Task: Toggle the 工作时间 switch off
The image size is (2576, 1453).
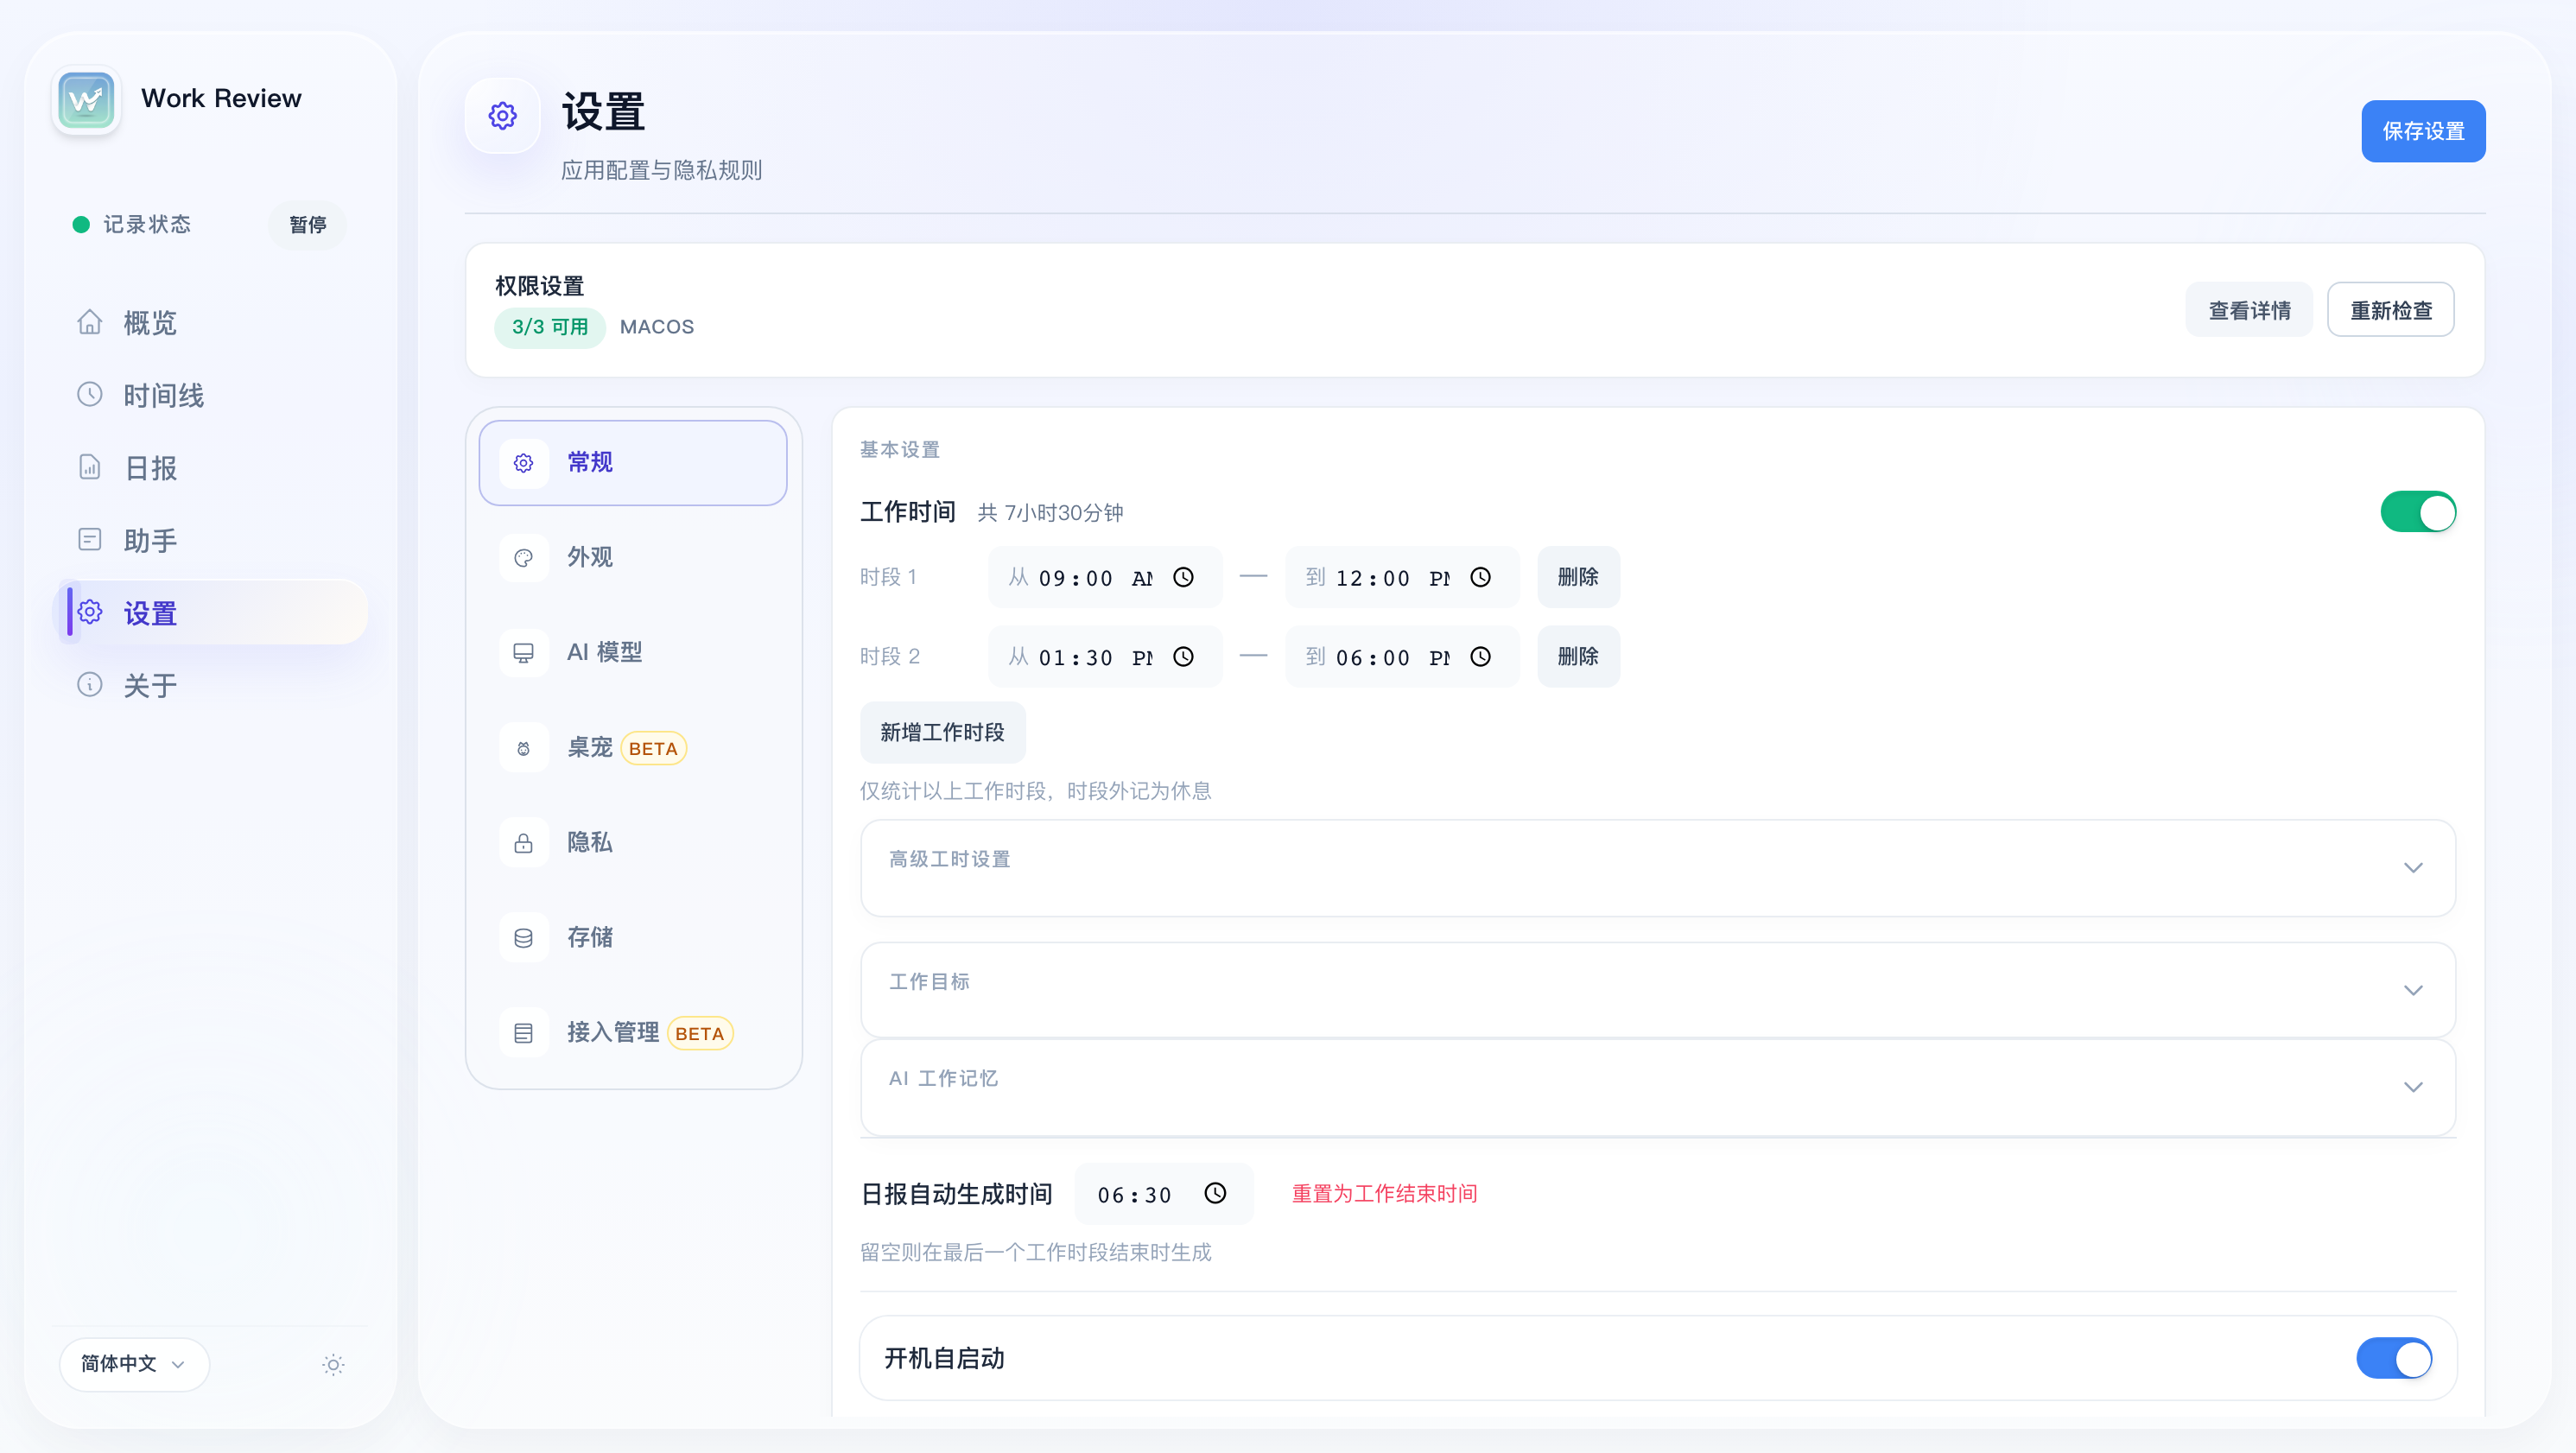Action: 2418,512
